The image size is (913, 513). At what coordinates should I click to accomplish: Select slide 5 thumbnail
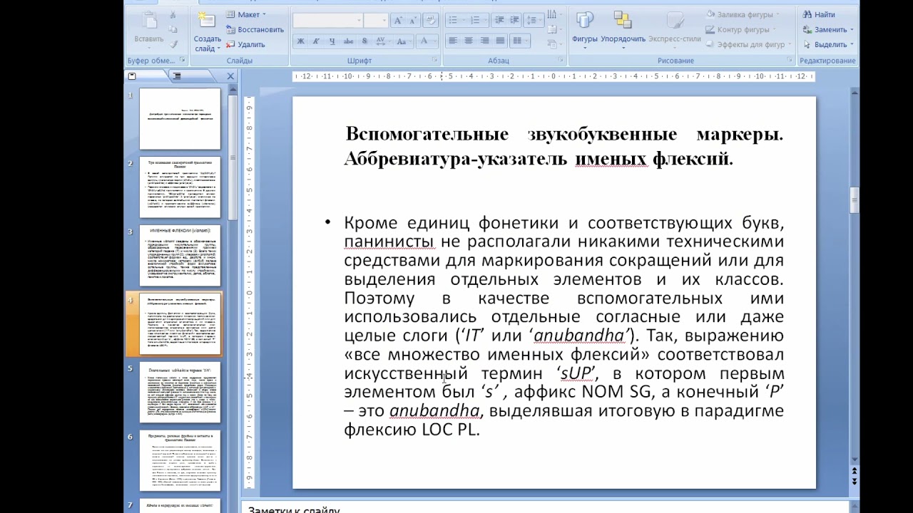point(180,393)
